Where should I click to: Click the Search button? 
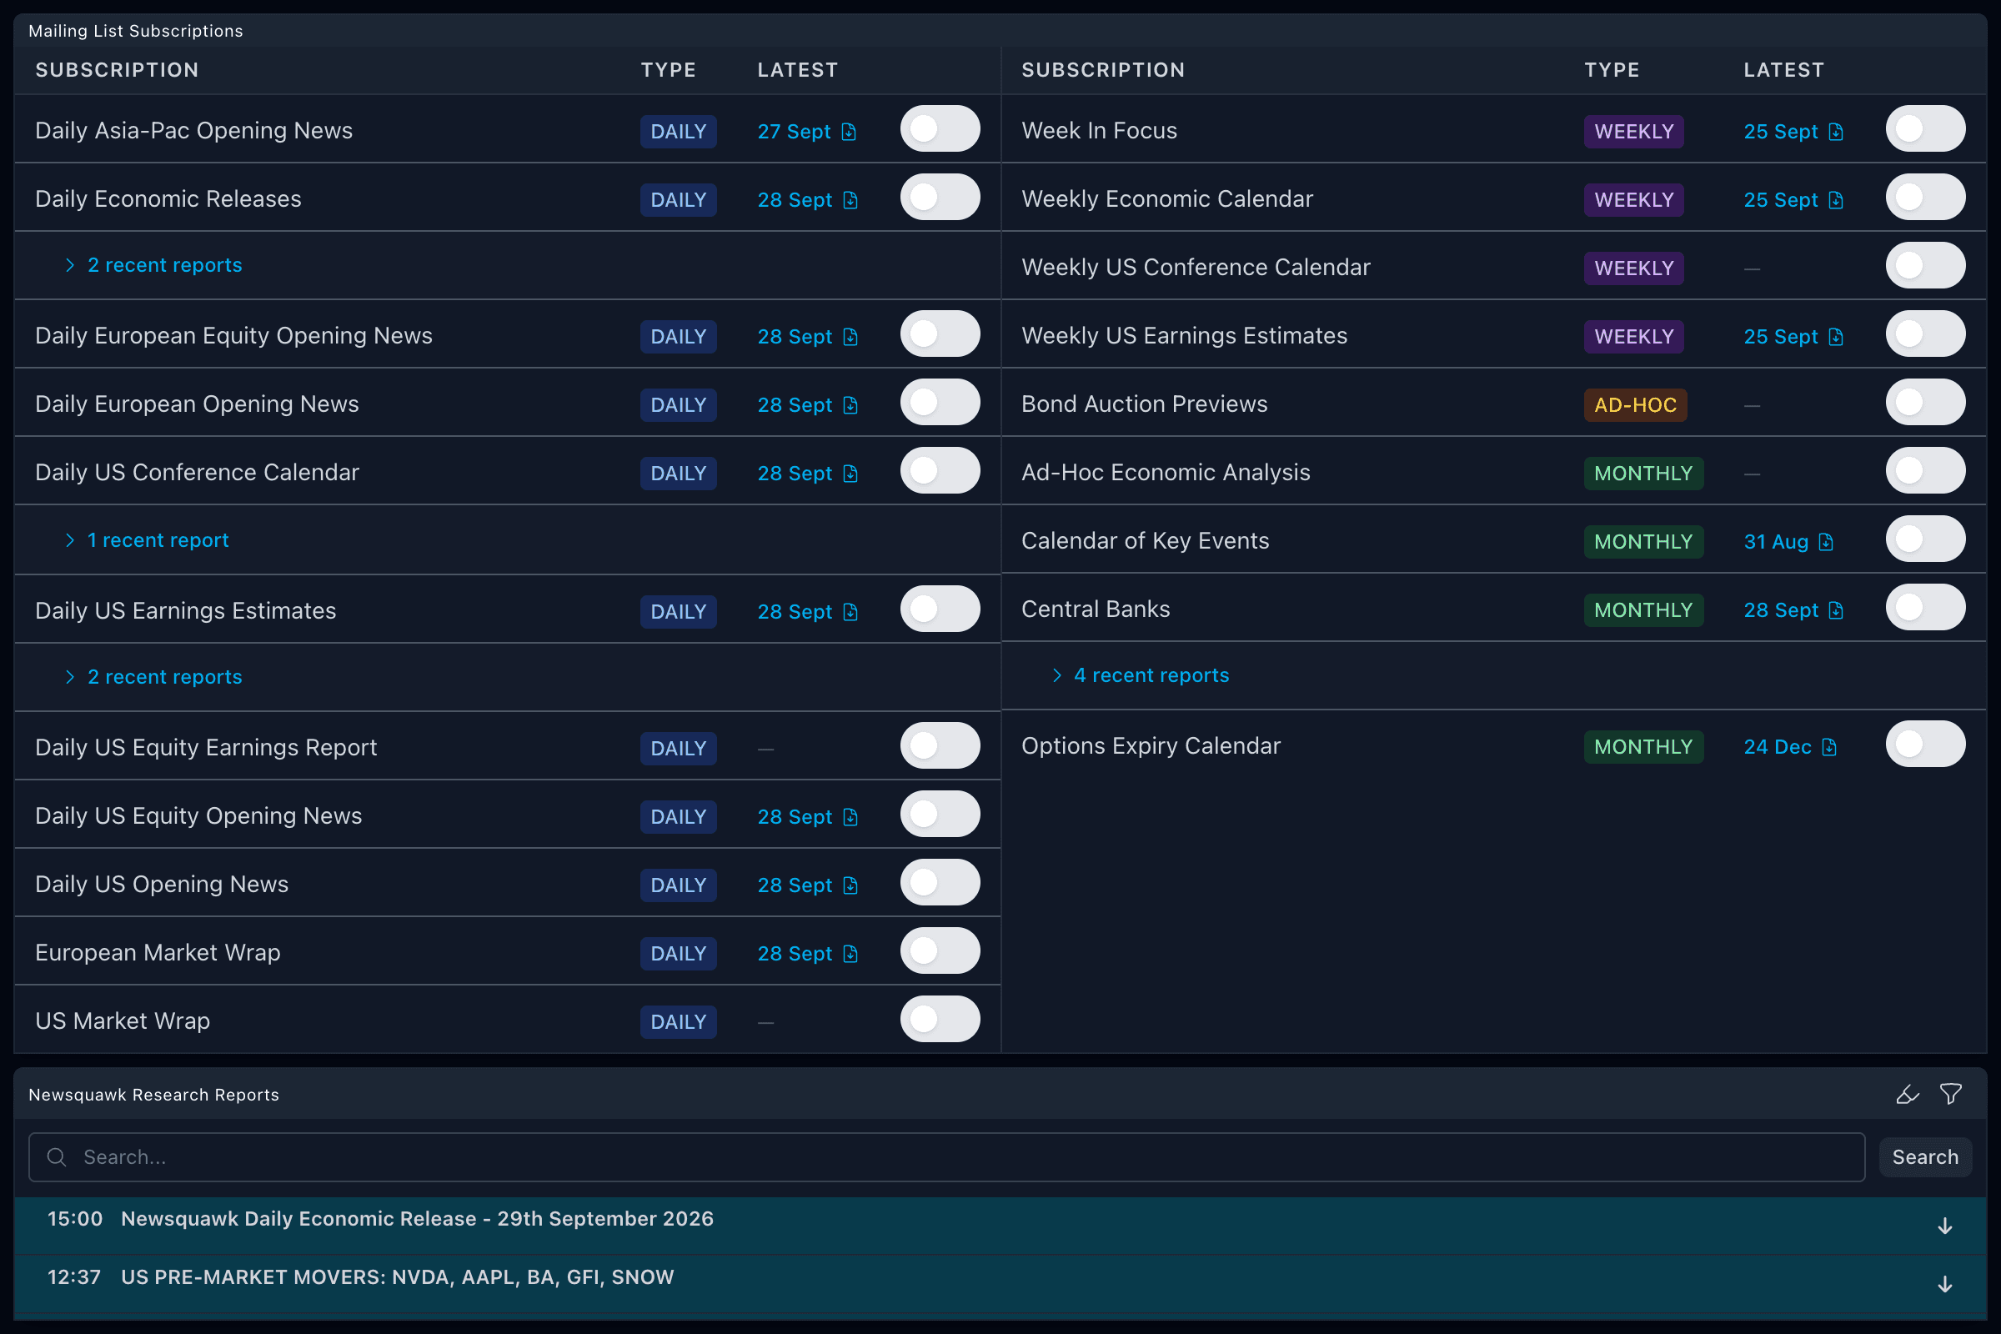point(1925,1157)
